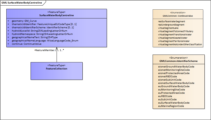Click the +featureMember association label
The image size is (211, 120).
44,50
